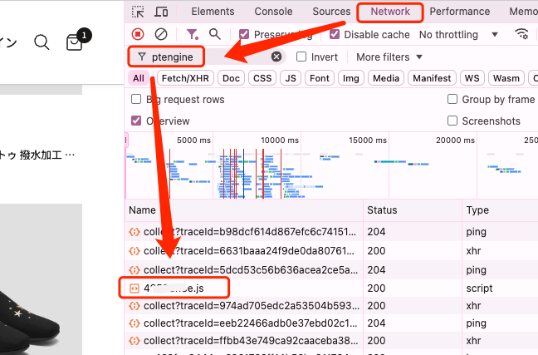Stop recording the network log
The height and width of the screenshot is (355, 538).
138,34
